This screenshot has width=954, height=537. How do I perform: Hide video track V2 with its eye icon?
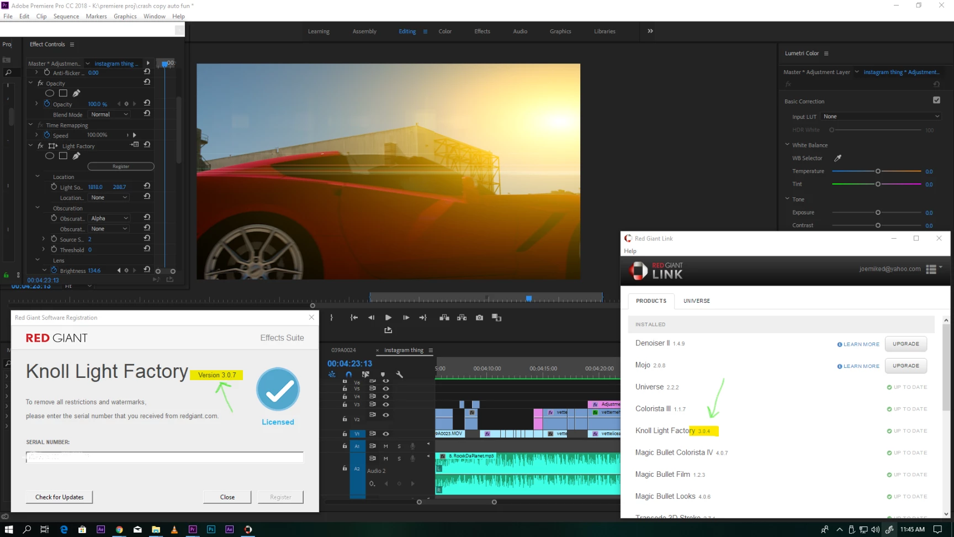[386, 415]
